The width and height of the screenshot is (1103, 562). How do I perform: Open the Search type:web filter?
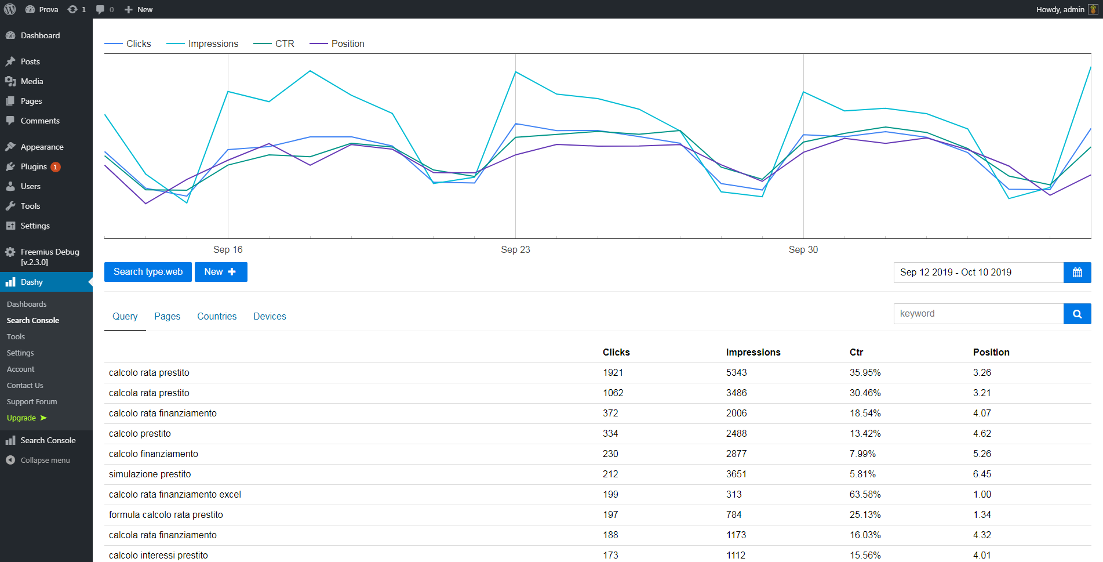click(148, 272)
